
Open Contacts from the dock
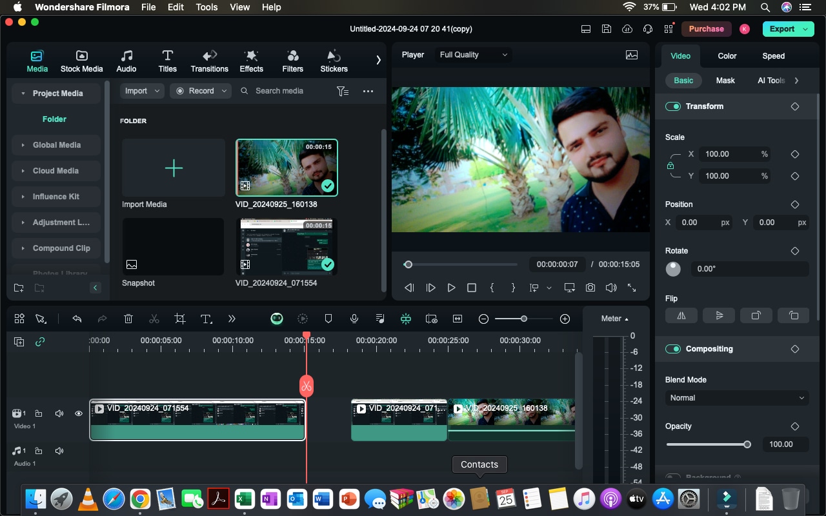479,498
